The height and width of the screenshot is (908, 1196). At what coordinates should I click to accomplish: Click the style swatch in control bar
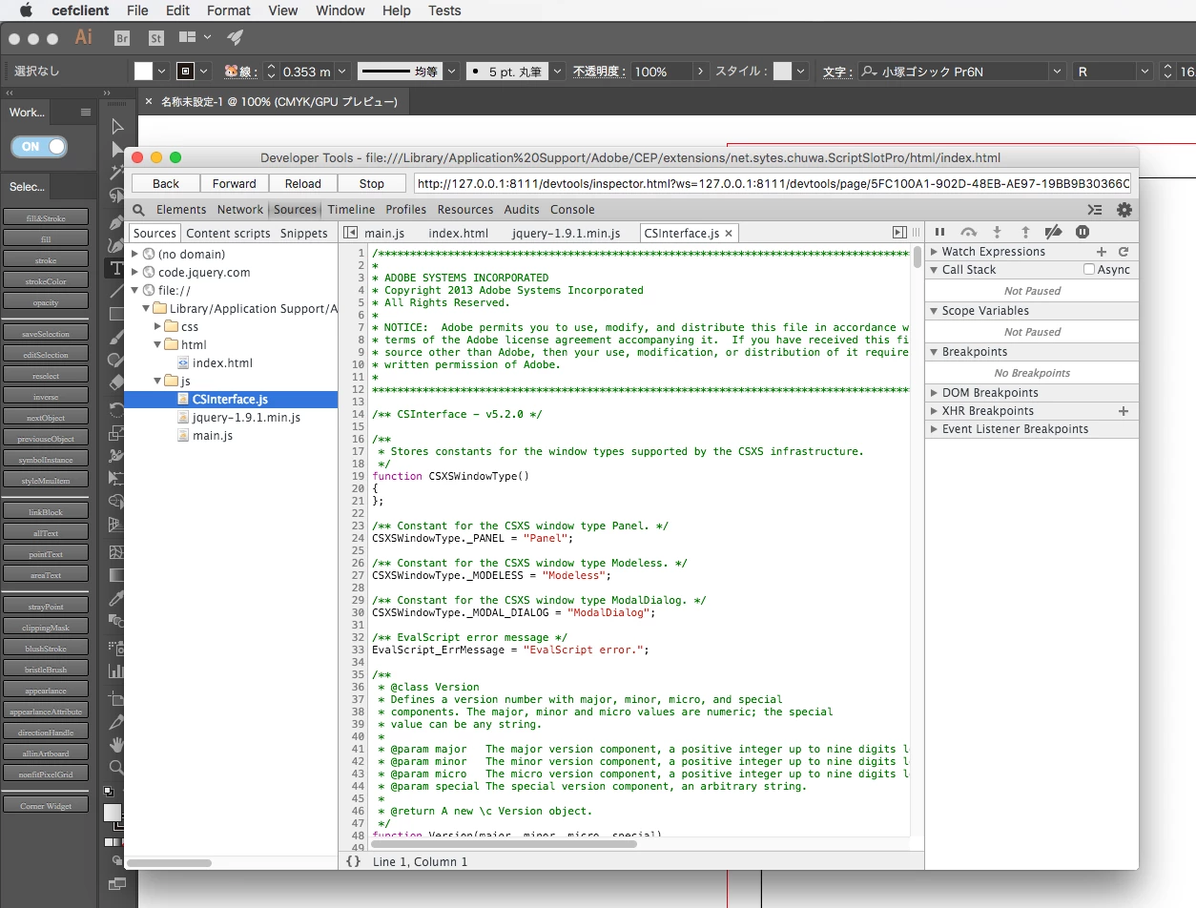(782, 72)
